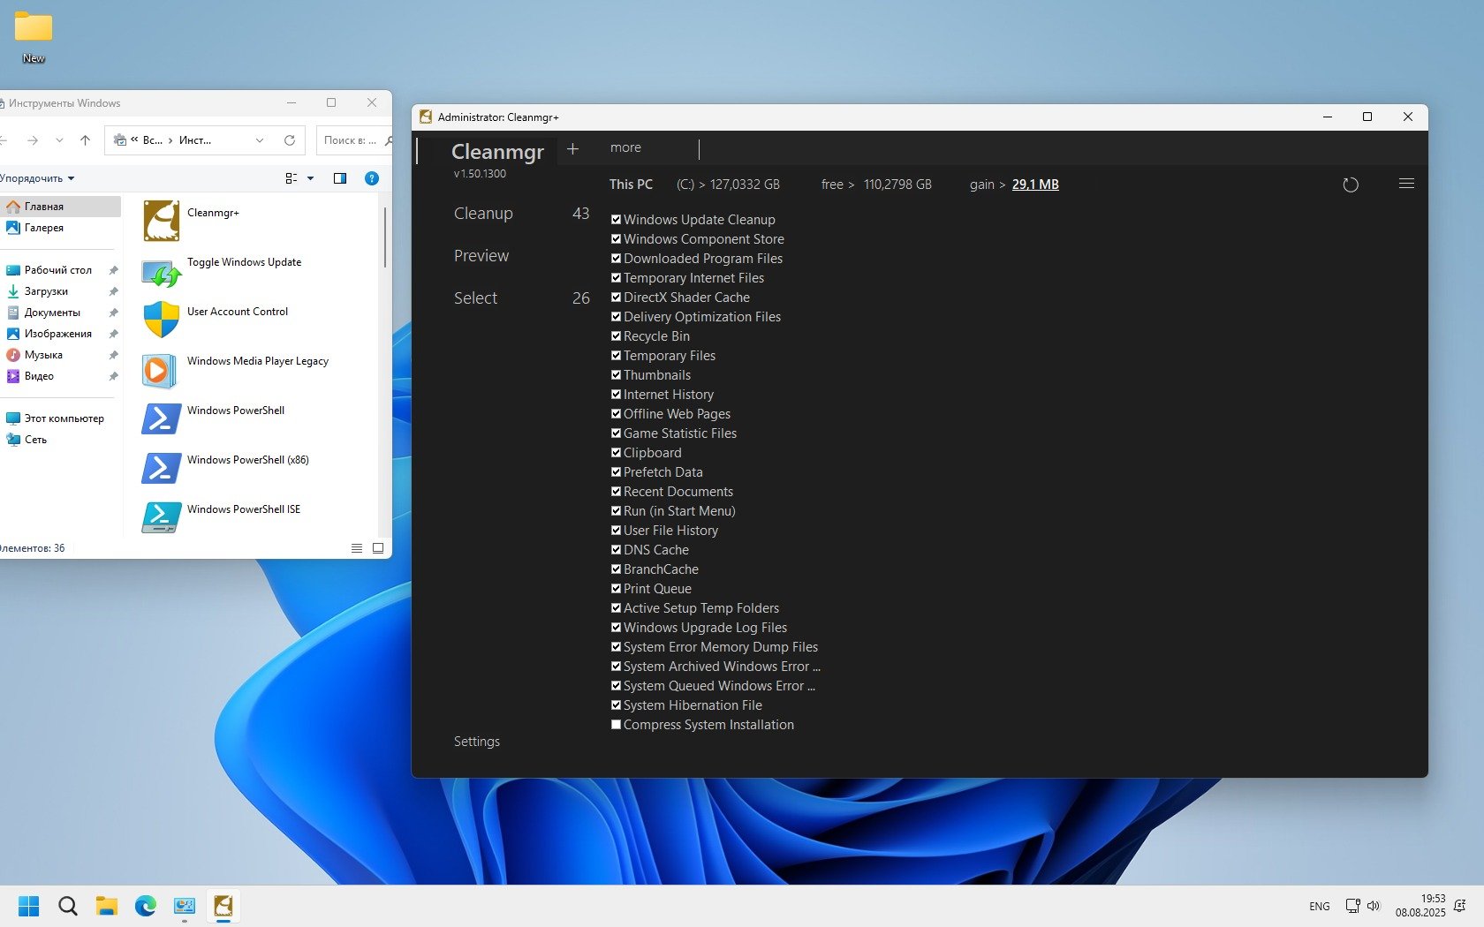Open the Cleanmgr+ hamburger menu
Image resolution: width=1484 pixels, height=927 pixels.
(x=1406, y=184)
